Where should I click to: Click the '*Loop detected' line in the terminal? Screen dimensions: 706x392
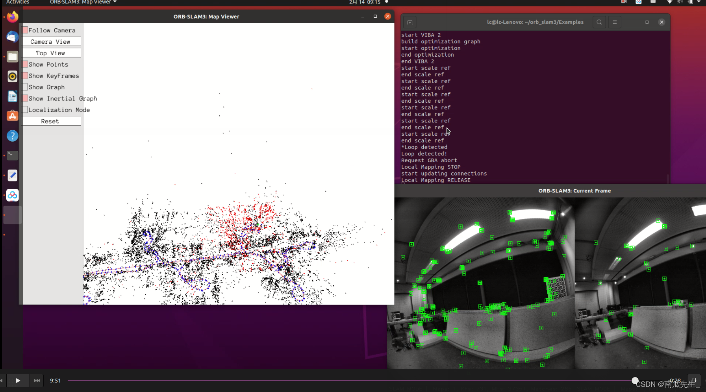(x=424, y=147)
